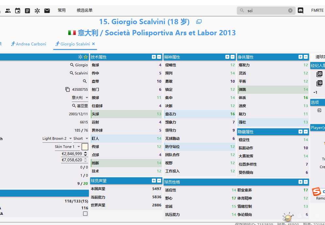Click the search icon next to Scalvini
The width and height of the screenshot is (325, 225).
(x=72, y=73)
